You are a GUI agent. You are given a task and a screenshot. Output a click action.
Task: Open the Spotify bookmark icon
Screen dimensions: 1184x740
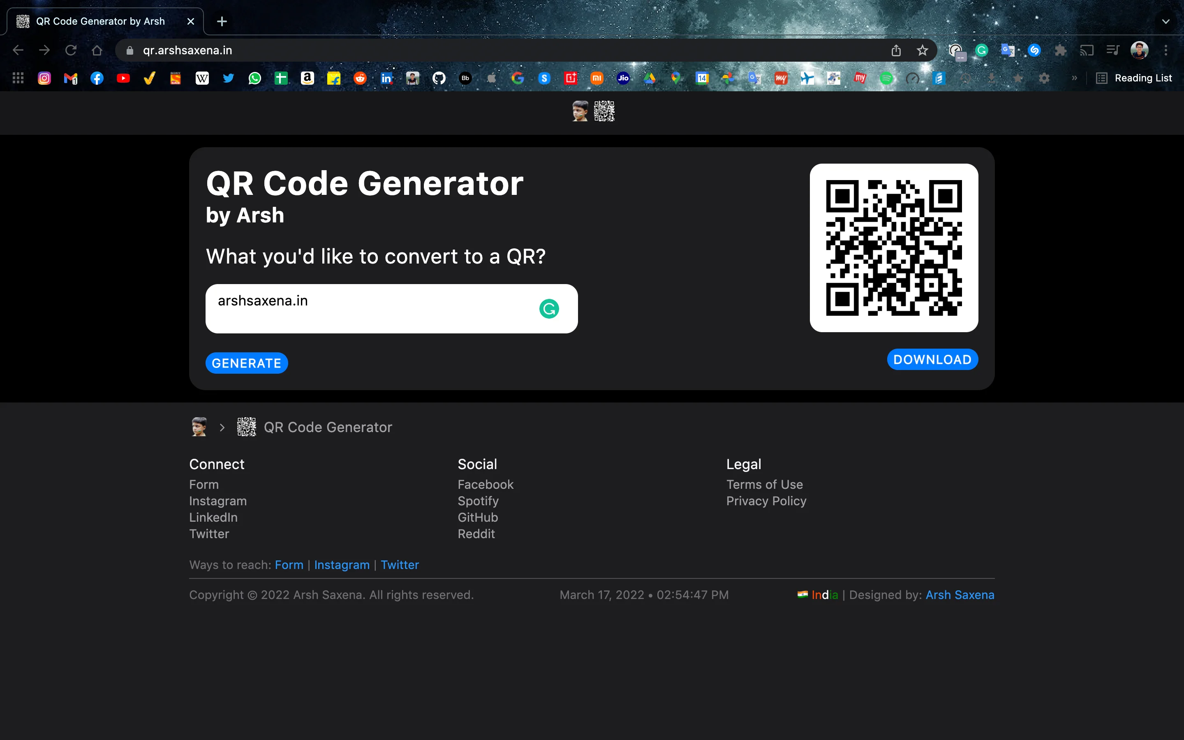click(886, 78)
